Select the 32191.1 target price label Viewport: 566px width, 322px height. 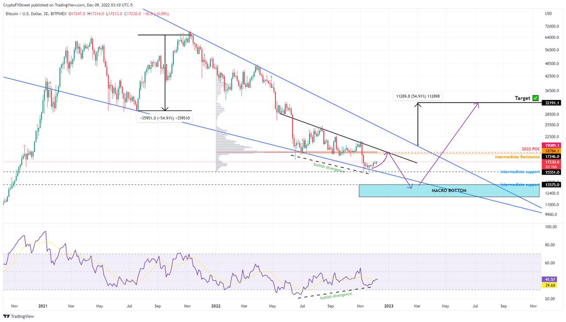(x=553, y=103)
